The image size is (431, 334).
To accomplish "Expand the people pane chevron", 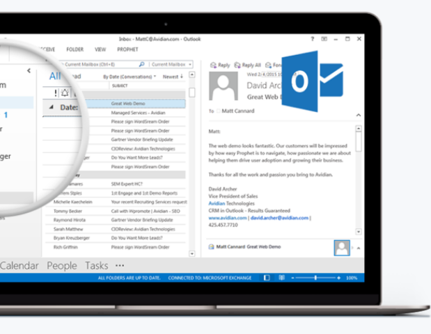I will pos(359,248).
